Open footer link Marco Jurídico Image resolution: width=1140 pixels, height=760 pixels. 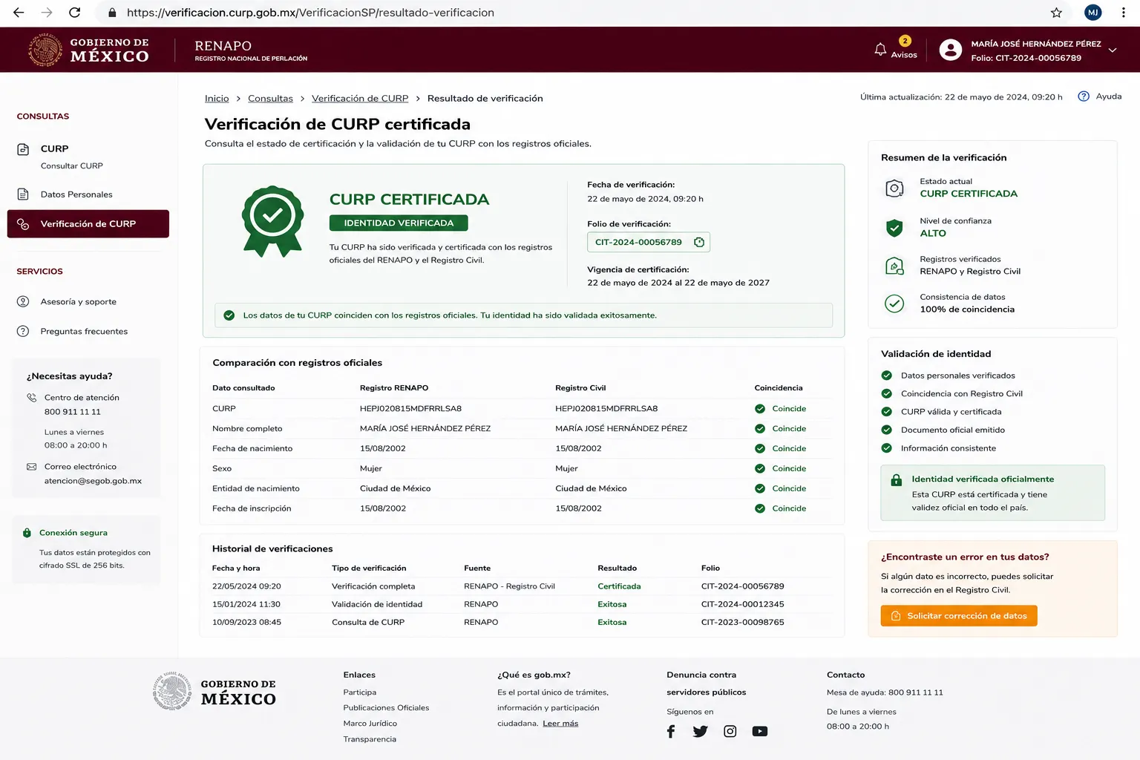(370, 724)
